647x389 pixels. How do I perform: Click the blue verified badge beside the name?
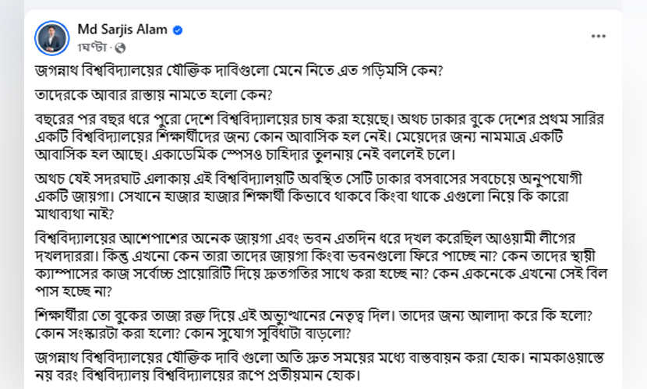178,30
